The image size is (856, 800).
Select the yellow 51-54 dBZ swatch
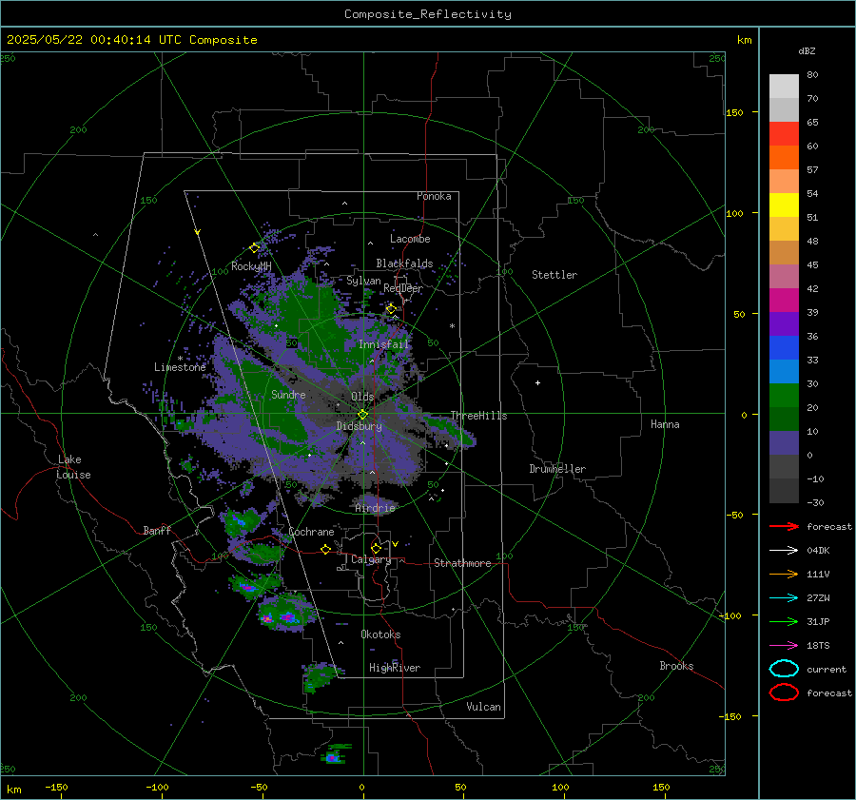(784, 205)
